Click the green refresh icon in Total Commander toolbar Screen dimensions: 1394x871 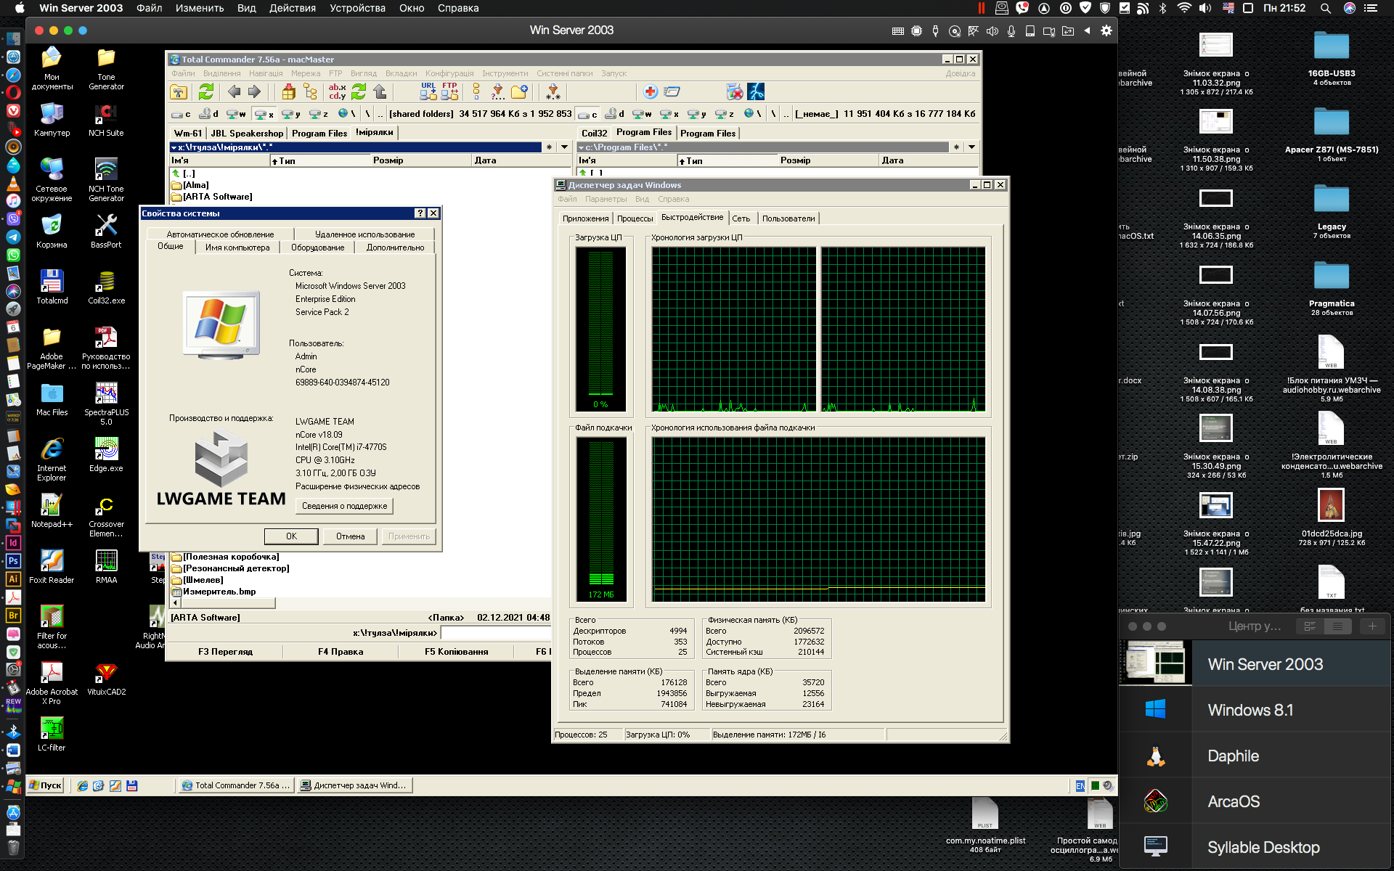pos(206,91)
